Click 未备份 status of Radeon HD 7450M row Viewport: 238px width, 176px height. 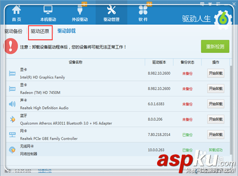[x=188, y=89]
